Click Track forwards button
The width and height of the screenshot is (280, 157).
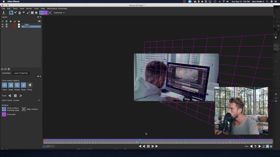(x=21, y=96)
